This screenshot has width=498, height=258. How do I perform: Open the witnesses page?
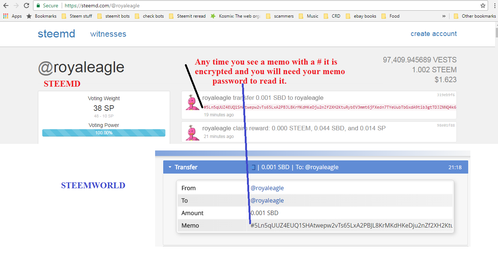[108, 34]
